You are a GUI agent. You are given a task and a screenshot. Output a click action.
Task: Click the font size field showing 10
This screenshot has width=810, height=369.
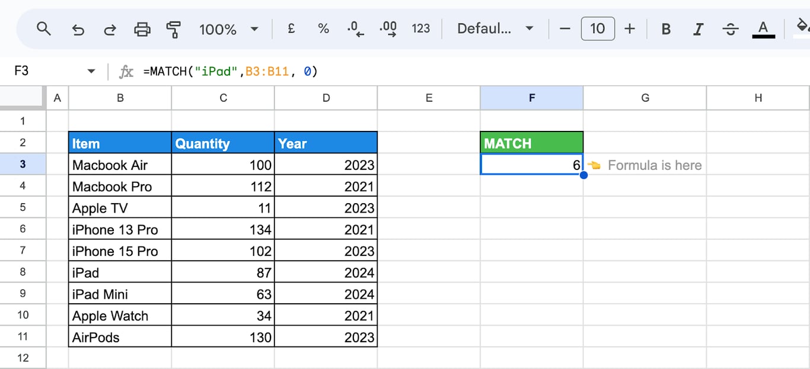(598, 28)
